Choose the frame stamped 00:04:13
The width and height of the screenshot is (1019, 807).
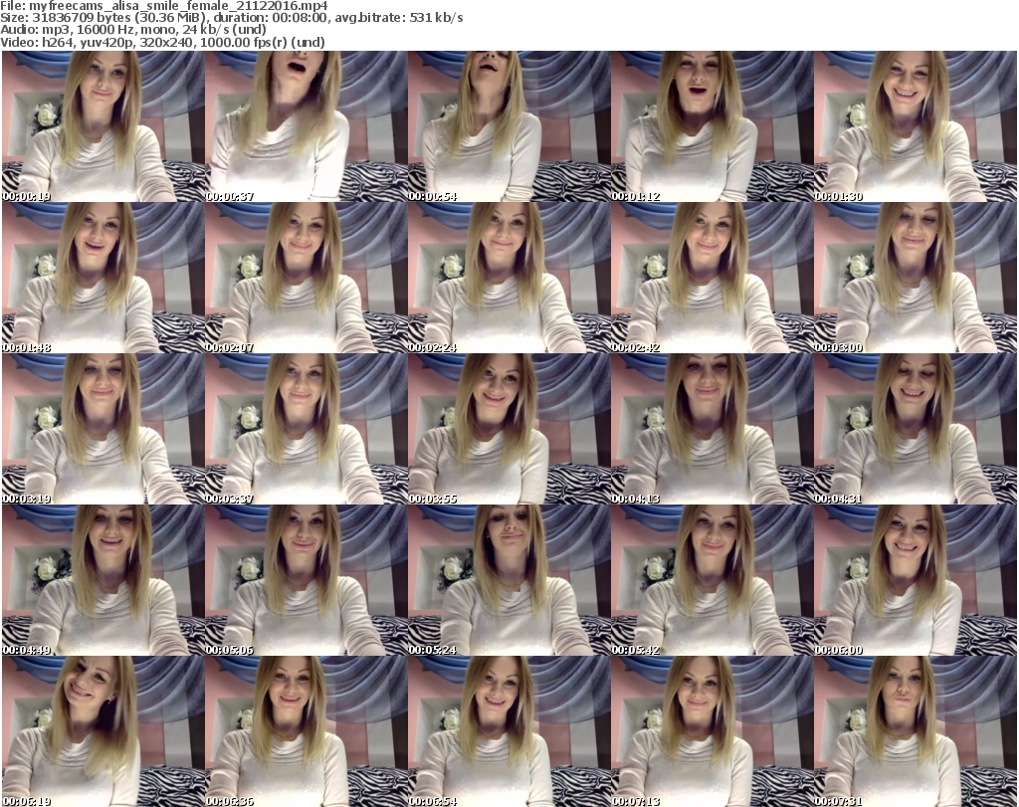(712, 430)
